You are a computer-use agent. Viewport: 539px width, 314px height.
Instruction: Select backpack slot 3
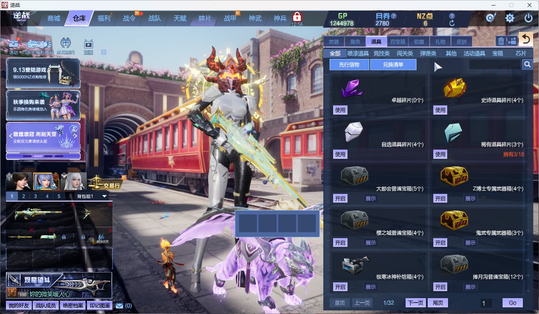click(x=36, y=196)
